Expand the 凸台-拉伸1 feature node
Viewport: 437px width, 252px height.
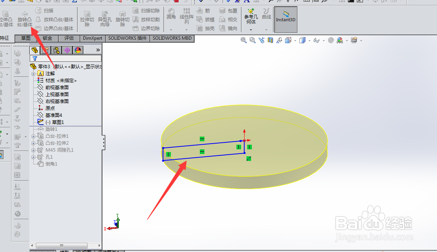34,136
